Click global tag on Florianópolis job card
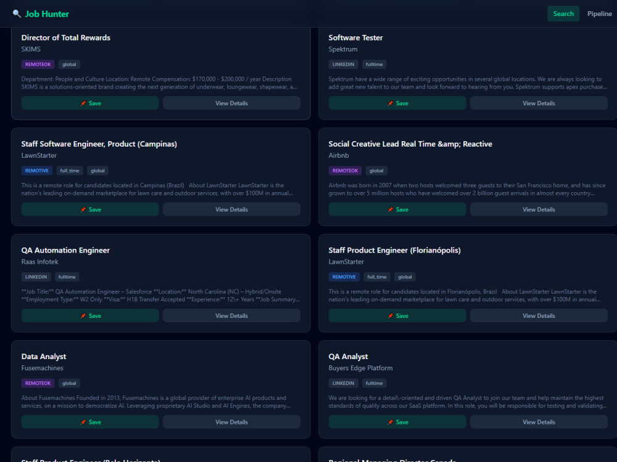Viewport: 617px width, 462px height. pos(405,277)
